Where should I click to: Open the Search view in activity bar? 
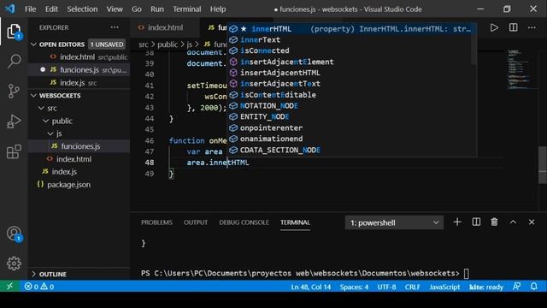pyautogui.click(x=14, y=61)
